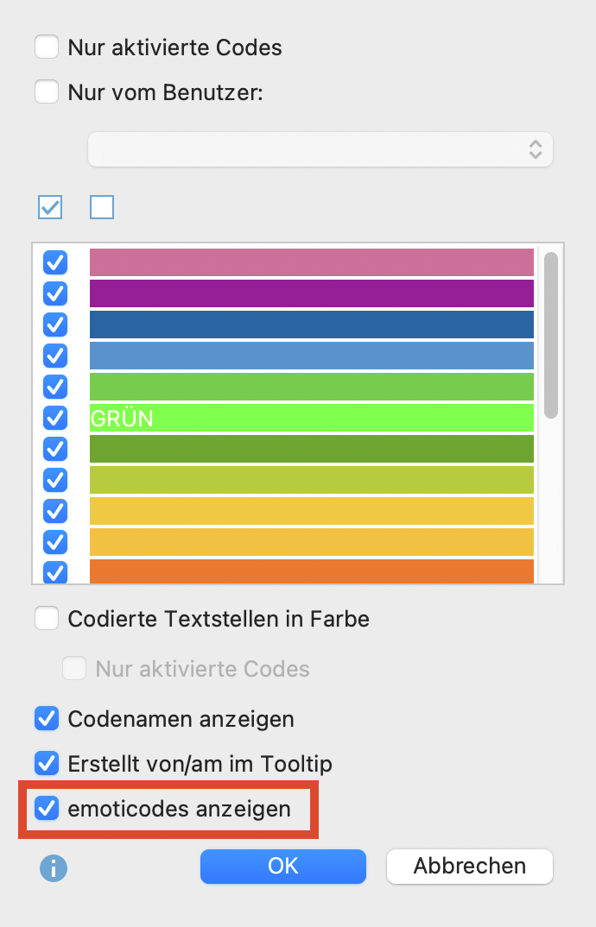Toggle the Nur vom Benutzer checkbox
596x927 pixels.
(x=47, y=91)
